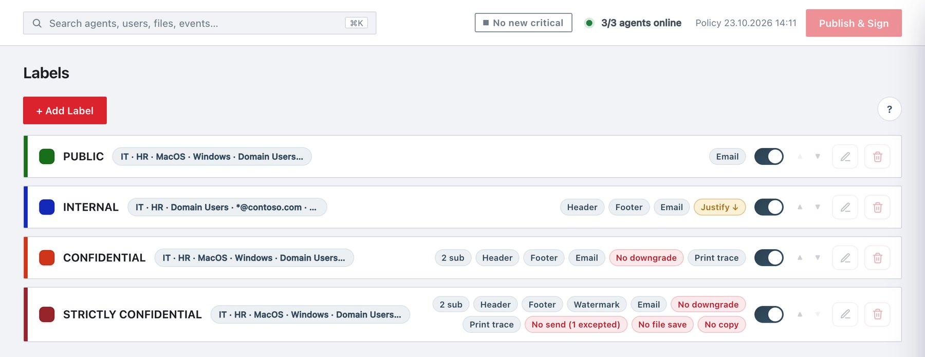925x357 pixels.
Task: Edit the INTERNAL label with pencil icon
Action: tap(845, 207)
